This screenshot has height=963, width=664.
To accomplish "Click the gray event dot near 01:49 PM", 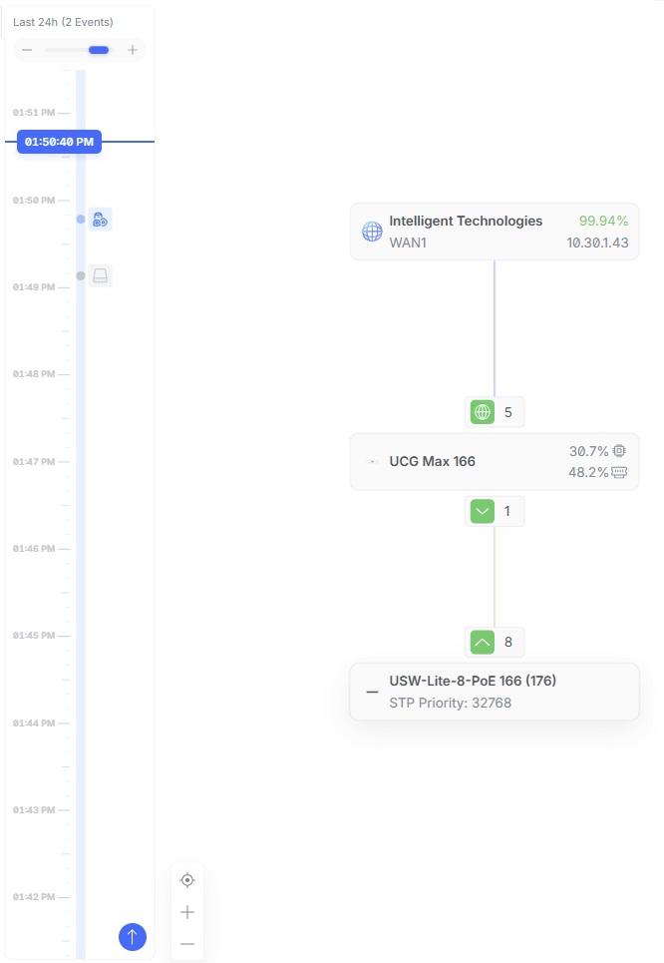I will 81,275.
